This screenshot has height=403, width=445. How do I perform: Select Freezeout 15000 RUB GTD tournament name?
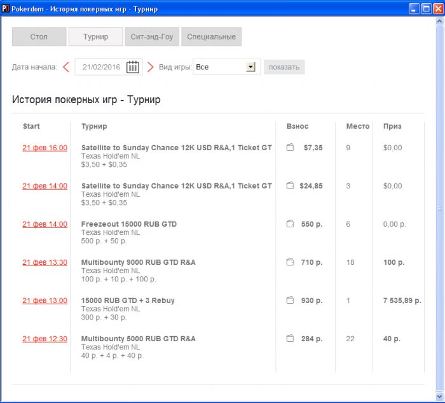[x=129, y=224]
